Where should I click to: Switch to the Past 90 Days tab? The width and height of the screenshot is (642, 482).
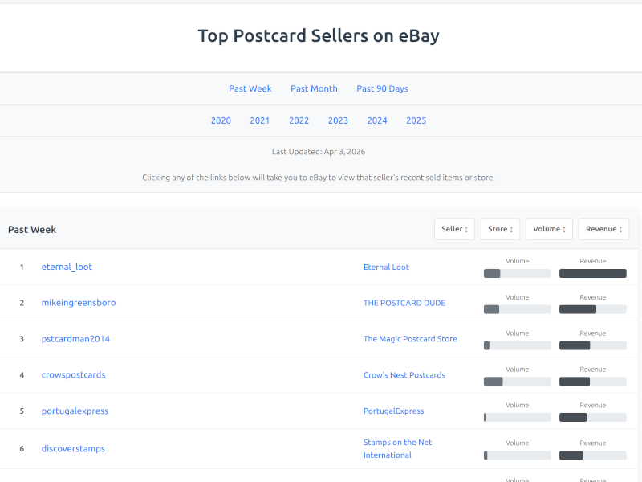pos(382,88)
